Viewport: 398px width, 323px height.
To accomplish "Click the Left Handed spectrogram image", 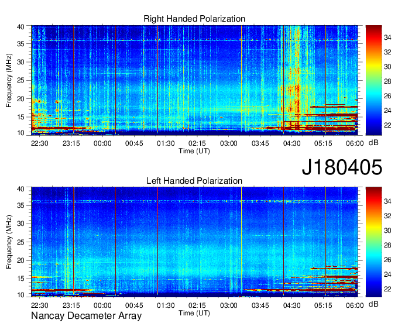I will point(194,242).
